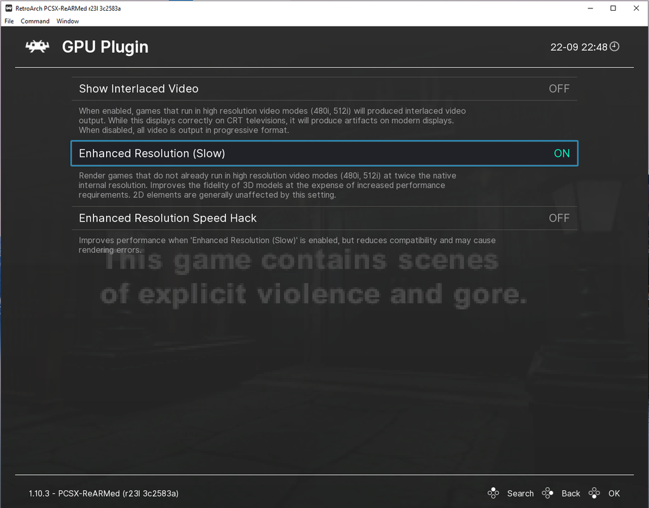This screenshot has width=649, height=508.
Task: Click the GPU Plugin heading
Action: (105, 47)
